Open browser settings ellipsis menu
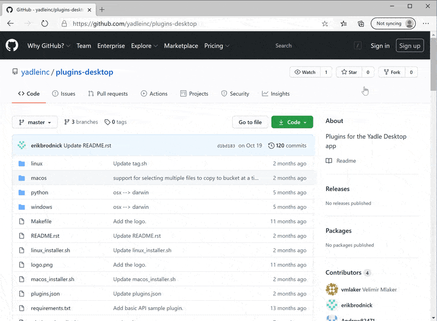This screenshot has width=437, height=321. tap(426, 24)
